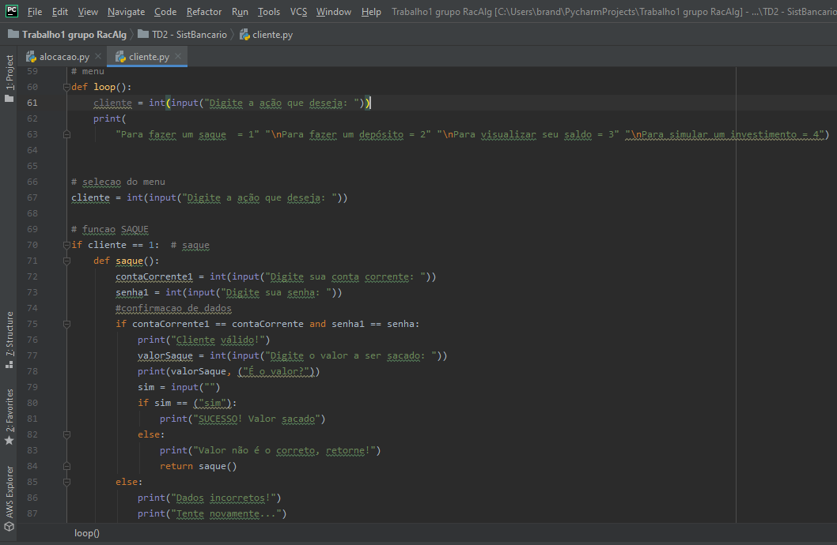Click the Python file icon on alocacao.py tab

click(31, 56)
